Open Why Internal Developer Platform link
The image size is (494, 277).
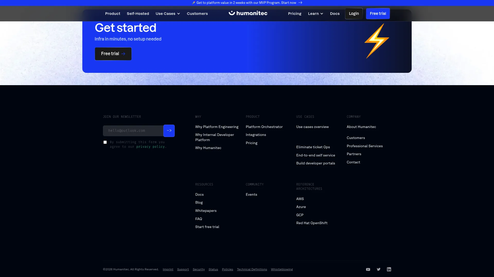[215, 137]
